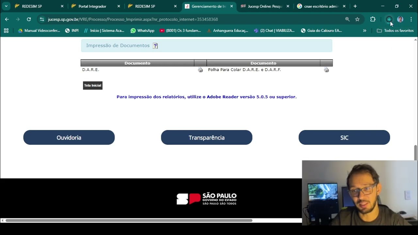Close the cnae escritório admin tab
418x235 pixels.
point(344,6)
